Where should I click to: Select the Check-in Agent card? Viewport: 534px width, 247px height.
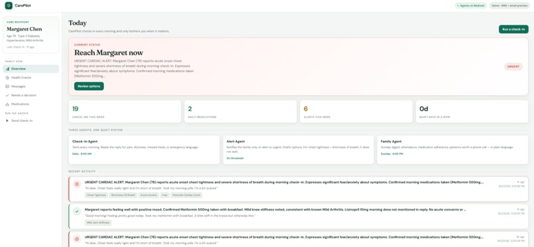click(144, 150)
